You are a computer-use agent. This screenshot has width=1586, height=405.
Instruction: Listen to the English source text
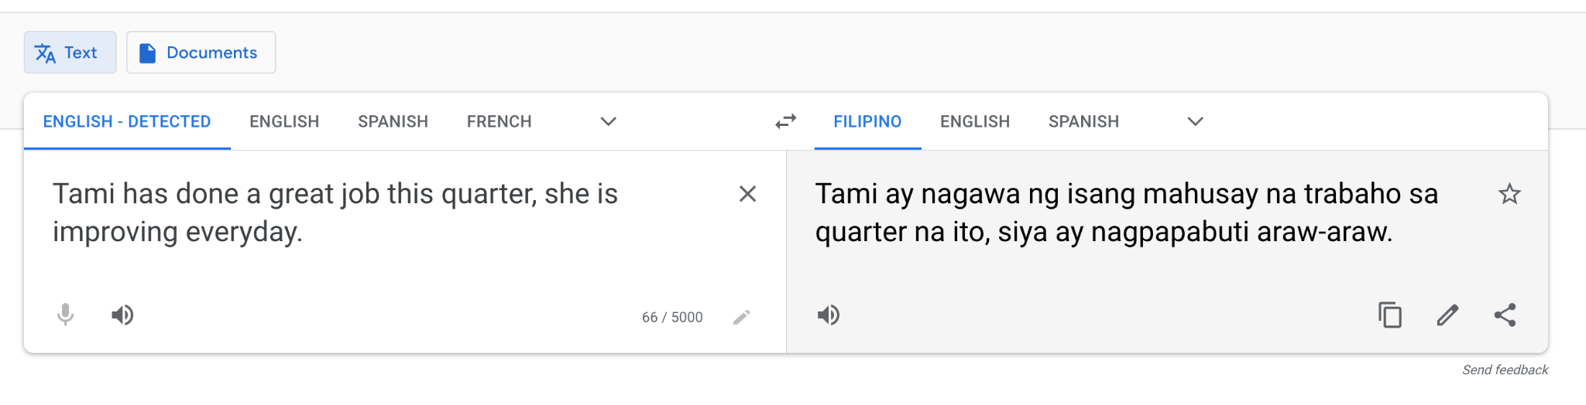(x=122, y=315)
